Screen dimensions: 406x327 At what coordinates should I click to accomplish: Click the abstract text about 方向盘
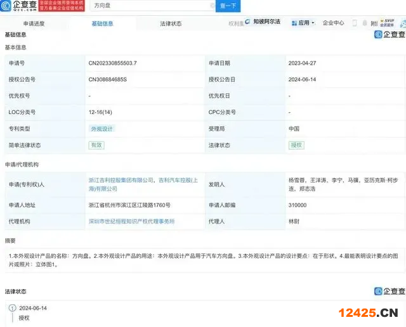point(203,260)
